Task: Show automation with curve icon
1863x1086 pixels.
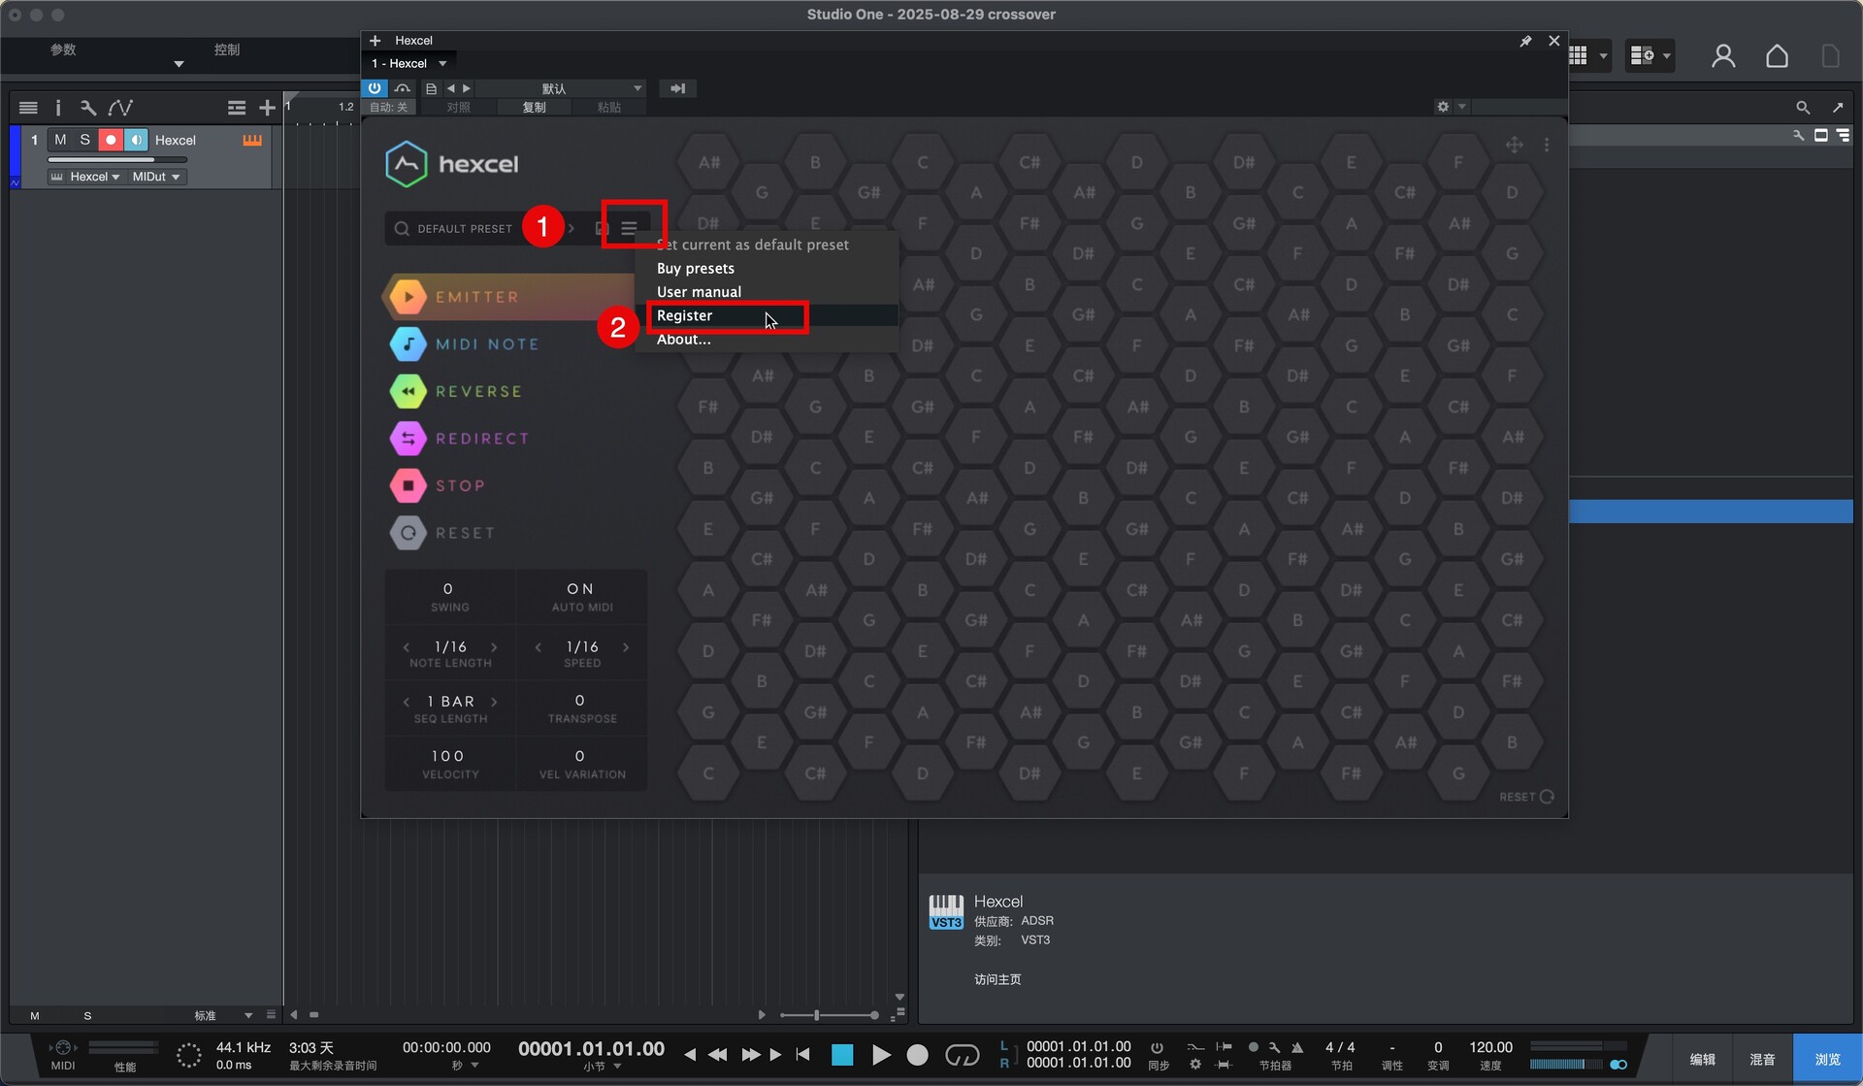Action: point(120,108)
